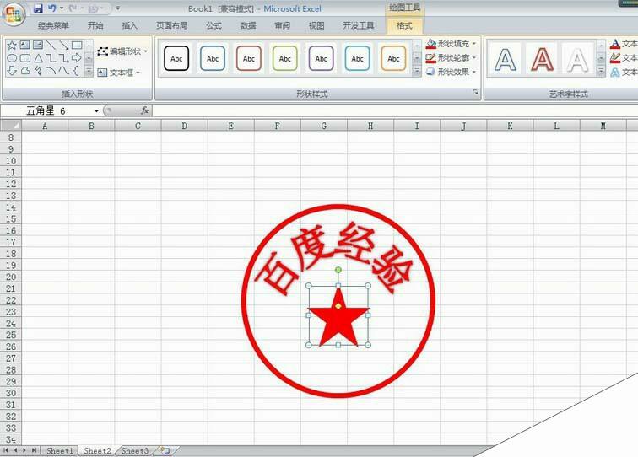Jump to first sheet navigation arrow

tap(6, 450)
